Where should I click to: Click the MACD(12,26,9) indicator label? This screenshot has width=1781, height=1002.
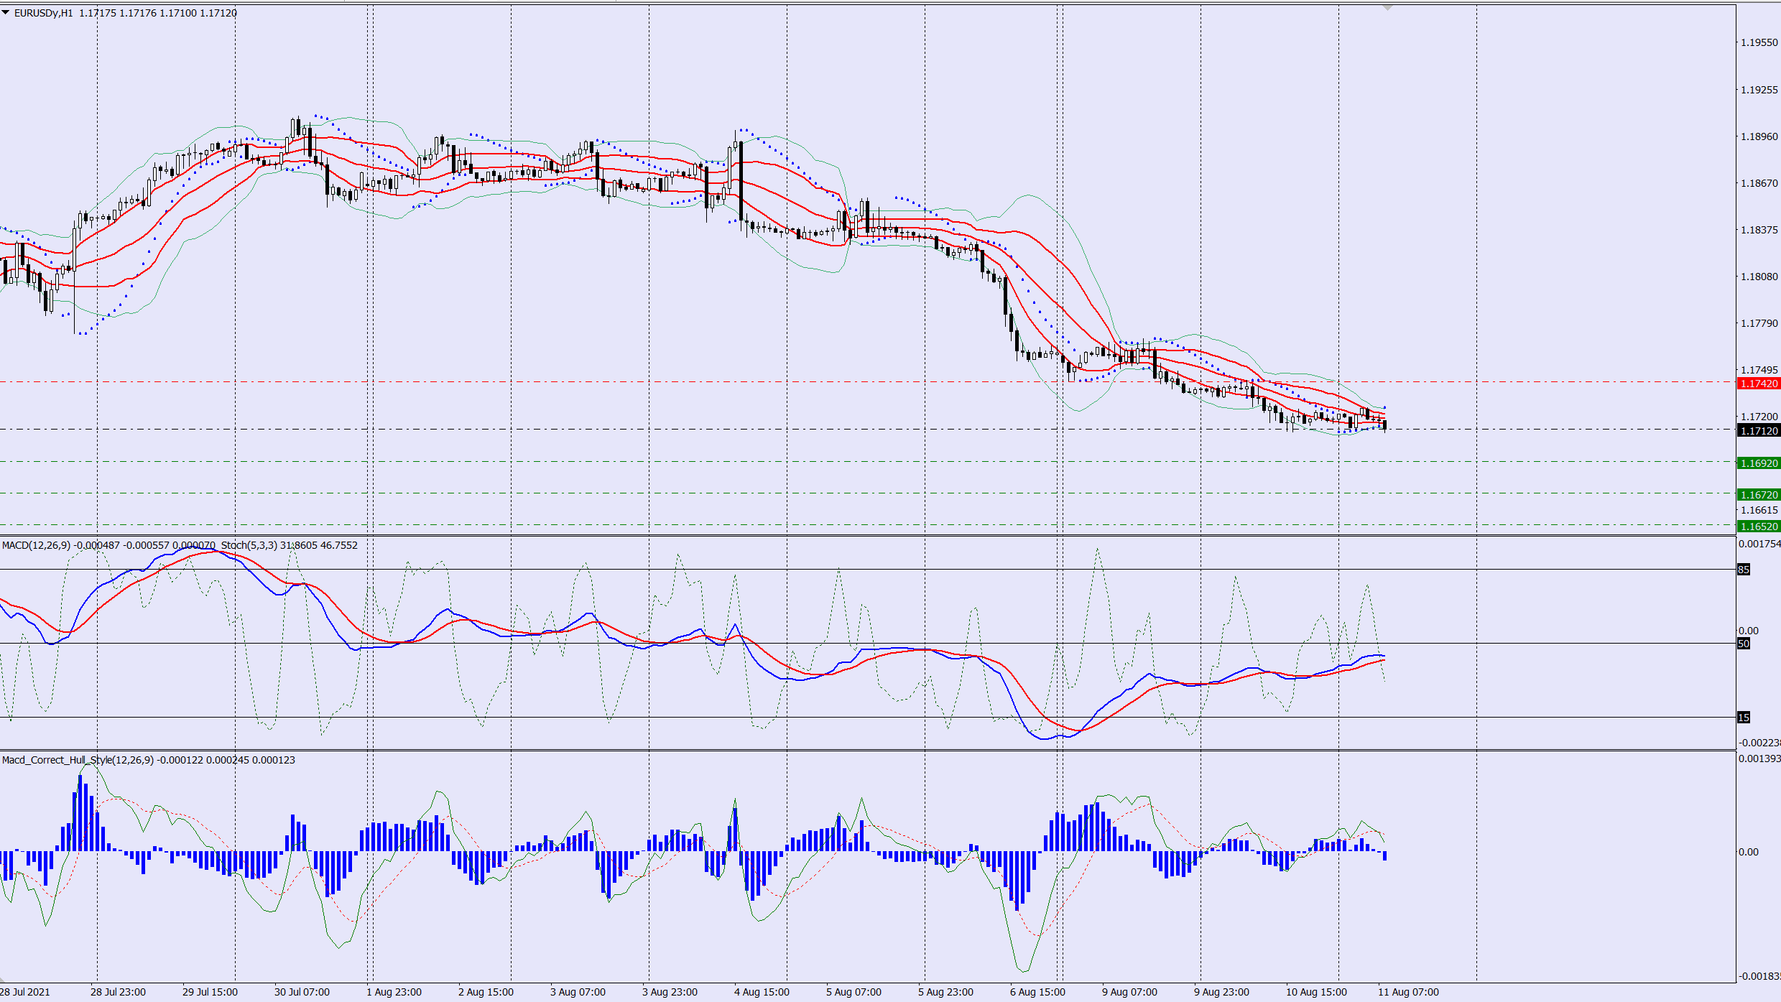pos(36,545)
